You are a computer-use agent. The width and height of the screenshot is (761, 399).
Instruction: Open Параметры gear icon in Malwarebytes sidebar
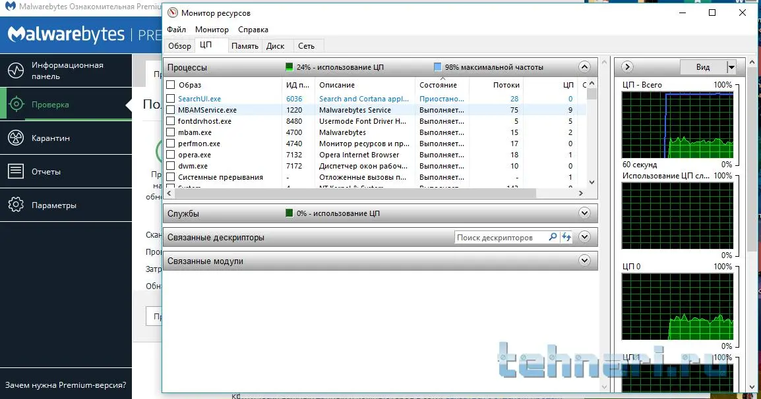(x=16, y=205)
